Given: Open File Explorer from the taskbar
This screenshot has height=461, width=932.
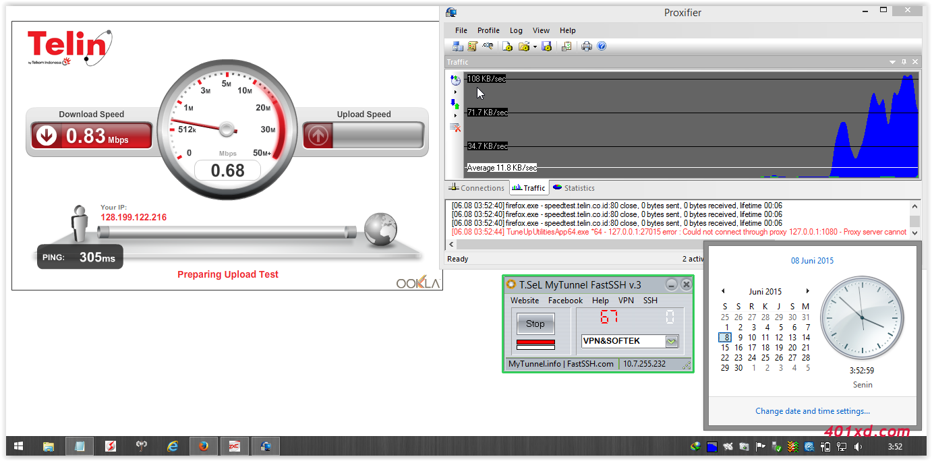Looking at the screenshot, I should 49,446.
